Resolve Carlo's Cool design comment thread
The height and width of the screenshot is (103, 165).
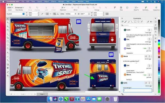tap(146, 83)
